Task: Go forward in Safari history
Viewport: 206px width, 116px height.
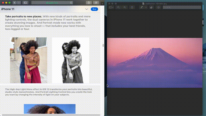Action: click(x=19, y=3)
